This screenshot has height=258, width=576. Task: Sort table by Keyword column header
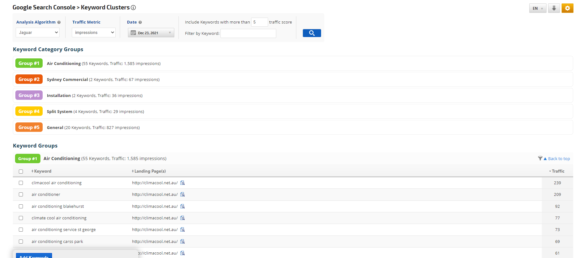(42, 171)
